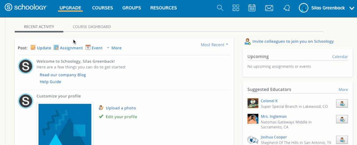This screenshot has height=145, width=357.
Task: Open the calendar icon in header
Action: pos(252,8)
